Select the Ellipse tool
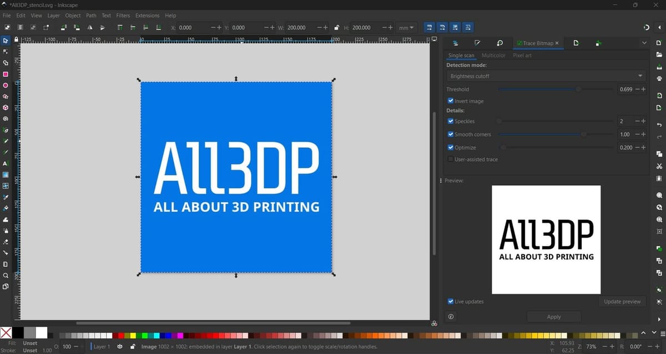Viewport: 666px width, 354px height. pos(6,85)
